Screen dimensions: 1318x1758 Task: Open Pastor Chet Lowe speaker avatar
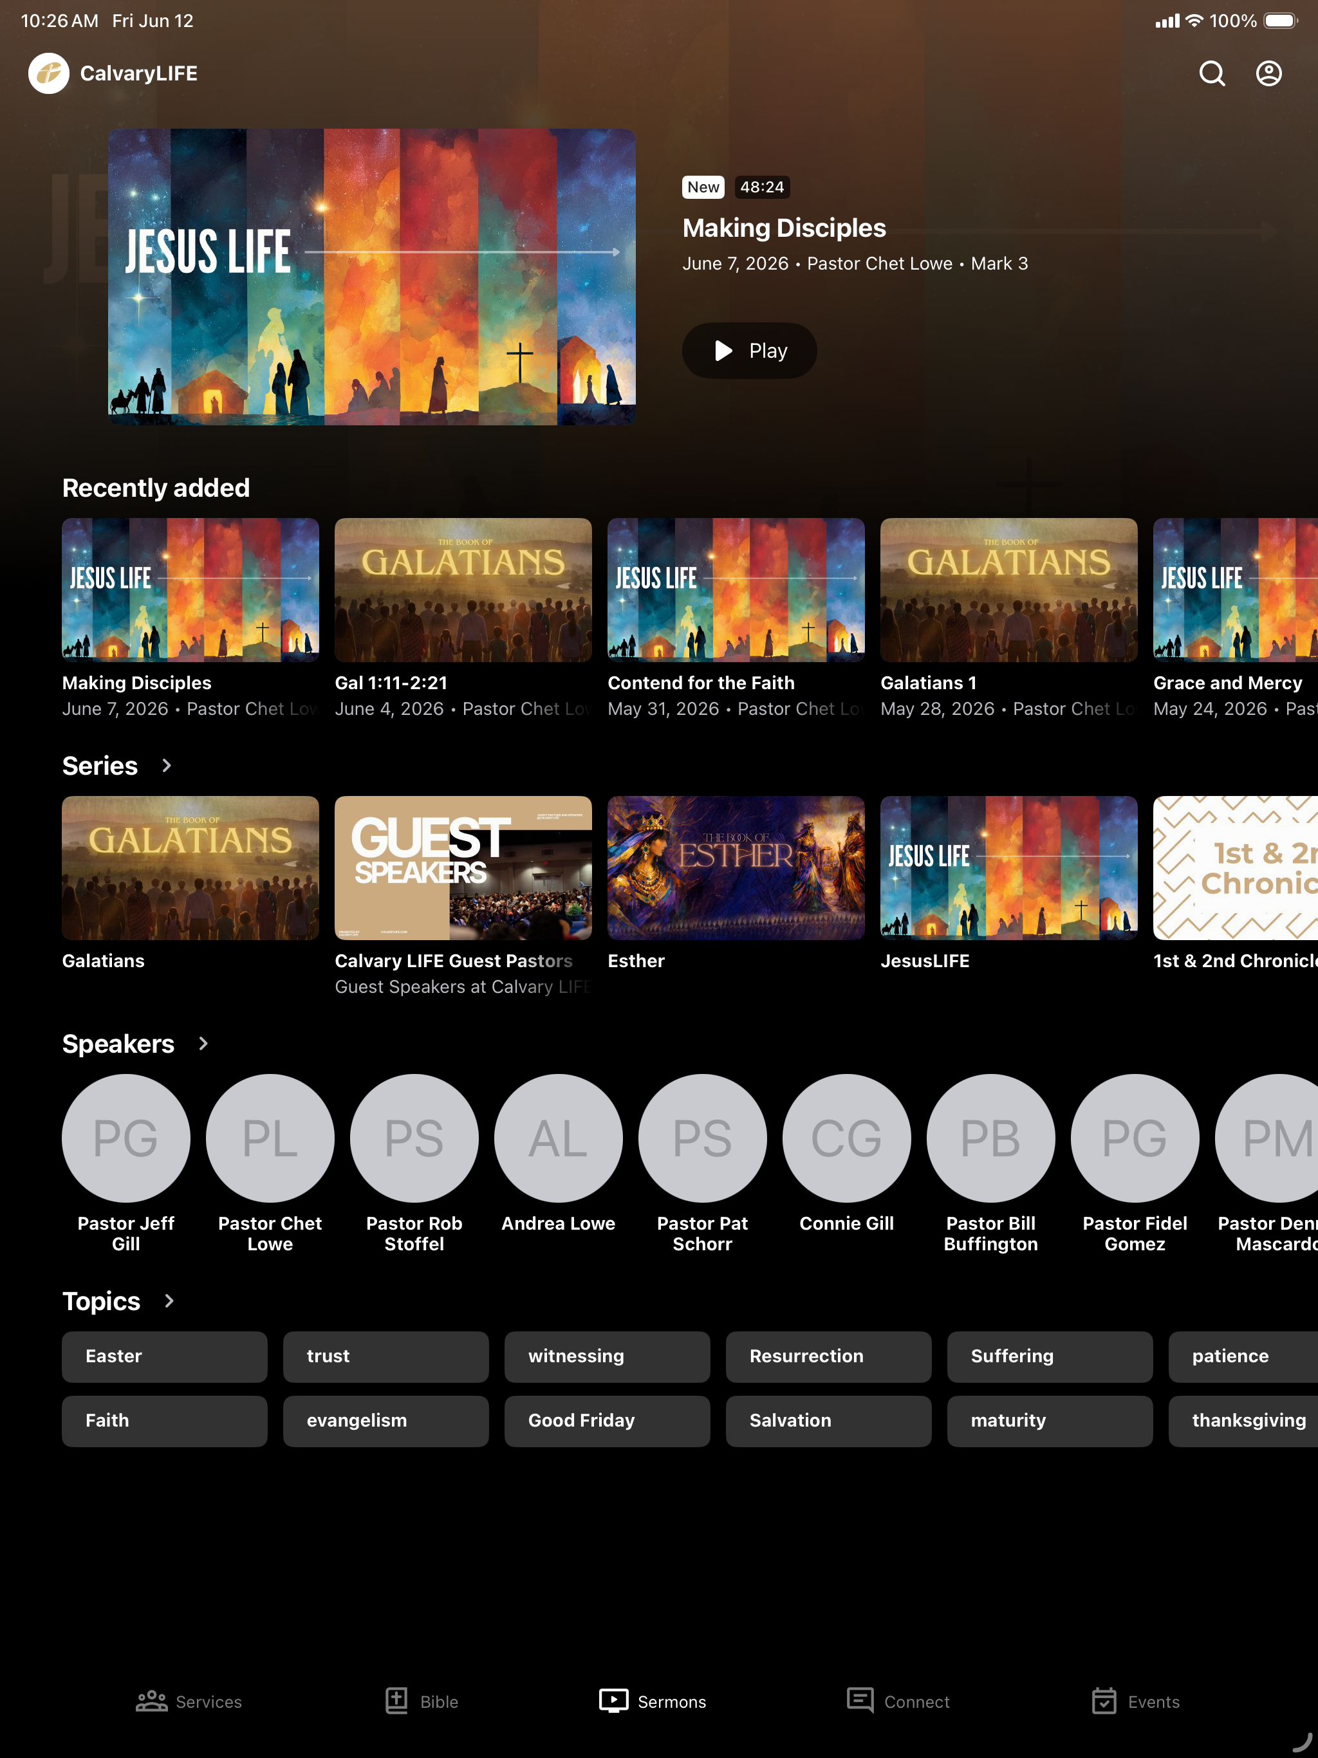270,1138
